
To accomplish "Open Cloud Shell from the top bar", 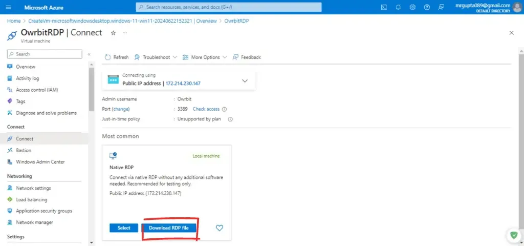I will click(384, 7).
